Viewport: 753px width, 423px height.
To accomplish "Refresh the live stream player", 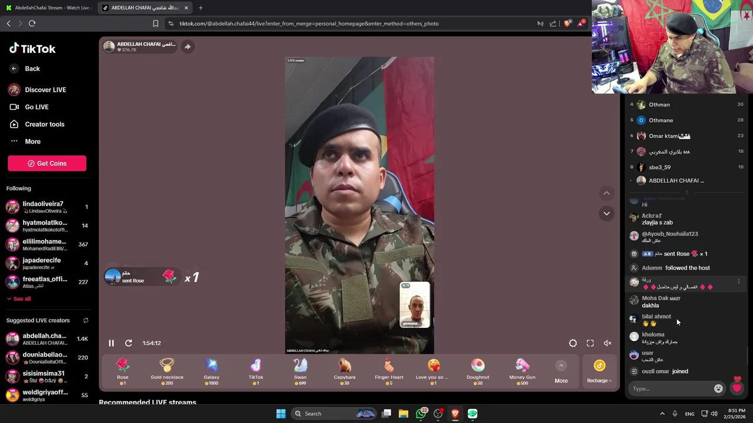I will [128, 343].
